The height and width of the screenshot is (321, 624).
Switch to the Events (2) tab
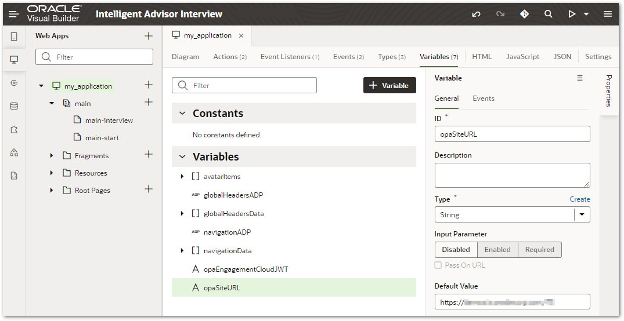349,57
